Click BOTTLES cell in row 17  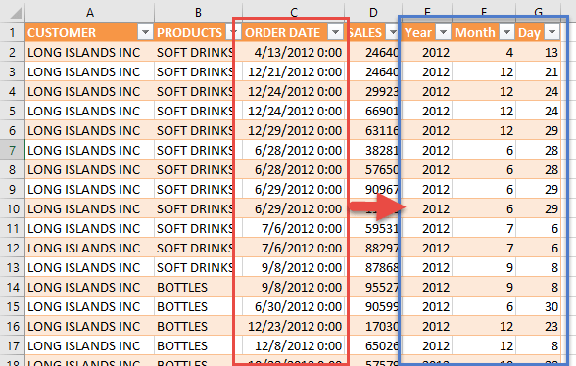click(x=198, y=345)
